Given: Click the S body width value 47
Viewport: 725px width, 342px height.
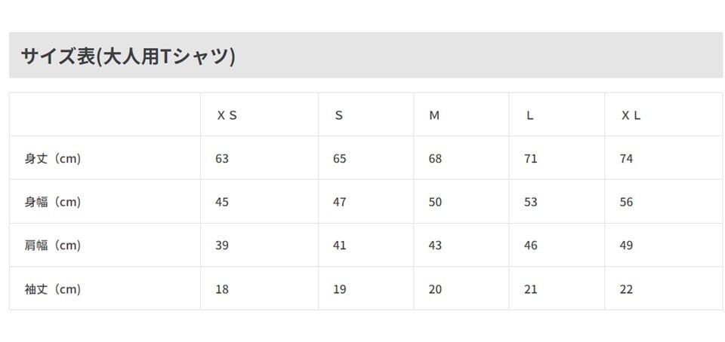Looking at the screenshot, I should (340, 202).
